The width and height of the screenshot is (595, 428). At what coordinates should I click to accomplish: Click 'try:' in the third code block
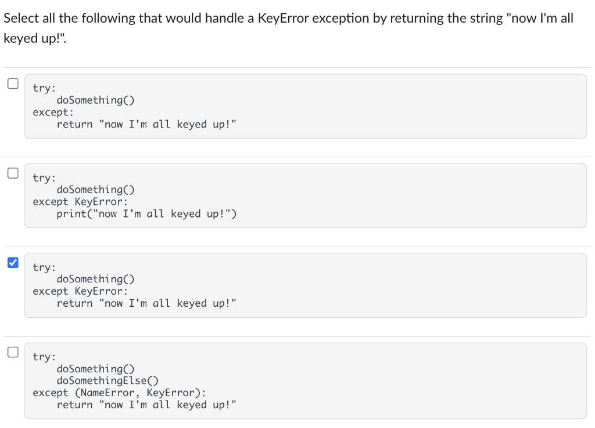[44, 267]
